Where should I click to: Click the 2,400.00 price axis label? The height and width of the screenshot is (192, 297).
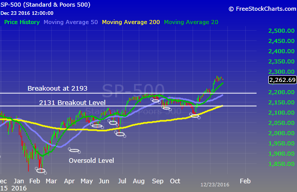pos(282,51)
